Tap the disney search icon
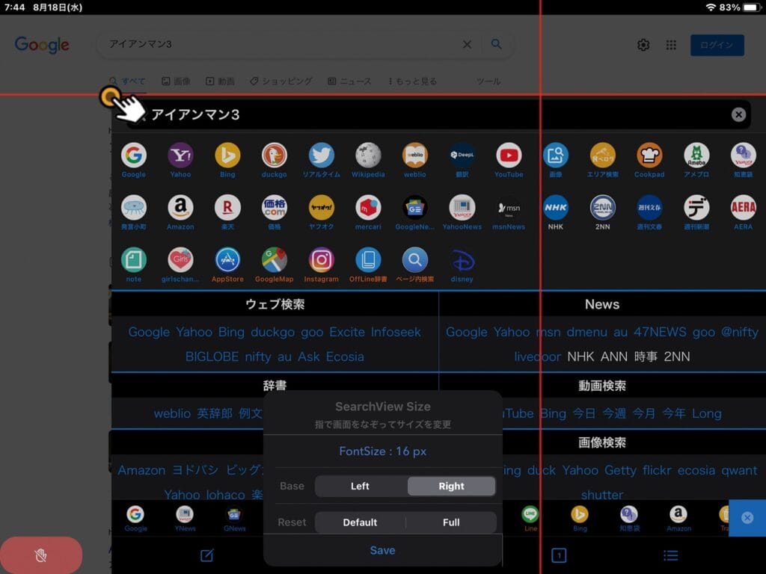 pyautogui.click(x=462, y=260)
